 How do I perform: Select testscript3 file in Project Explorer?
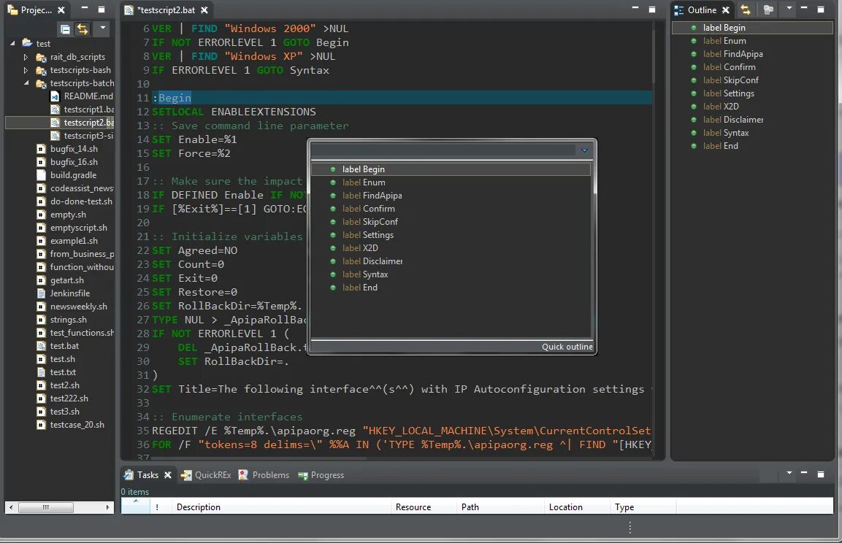click(x=88, y=136)
